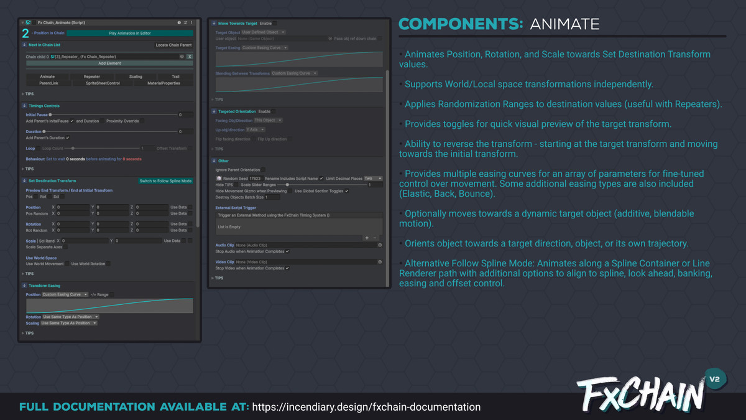The height and width of the screenshot is (420, 746).
Task: Click the Position X input field
Action: 73,207
